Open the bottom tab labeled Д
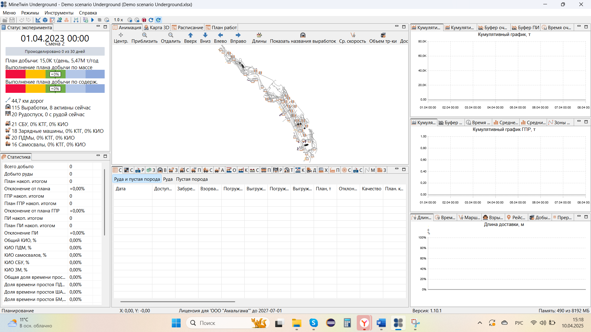 (x=312, y=170)
